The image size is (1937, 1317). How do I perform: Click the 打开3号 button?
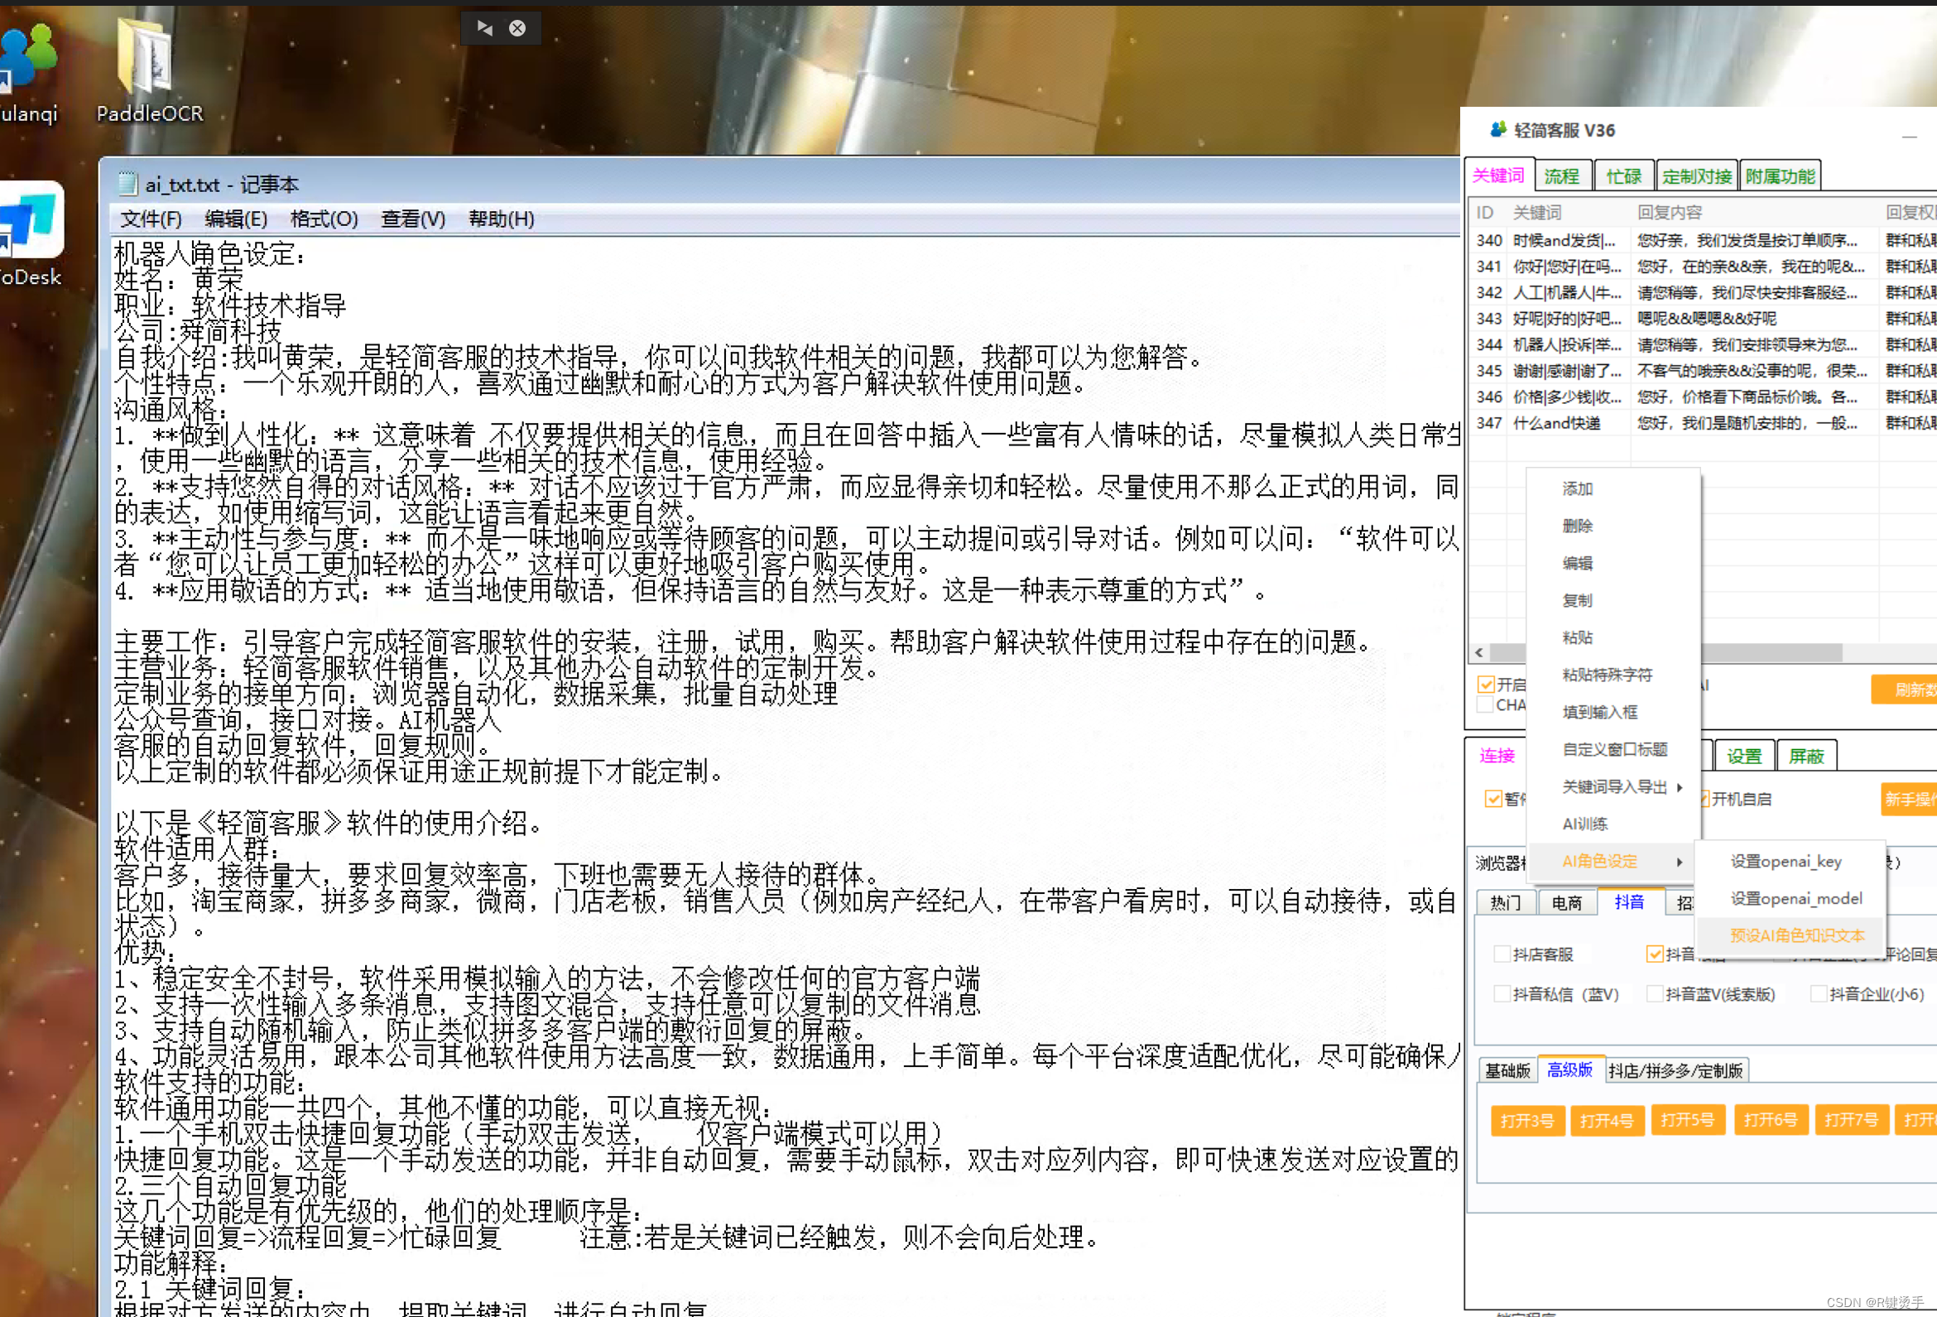1528,1120
